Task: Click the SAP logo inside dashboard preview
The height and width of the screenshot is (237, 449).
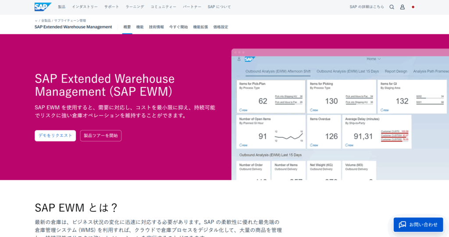Action: coord(249,59)
